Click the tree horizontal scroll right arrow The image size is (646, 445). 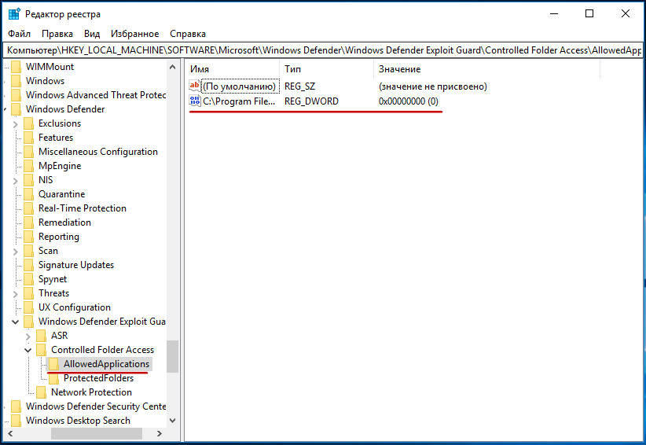coord(159,433)
